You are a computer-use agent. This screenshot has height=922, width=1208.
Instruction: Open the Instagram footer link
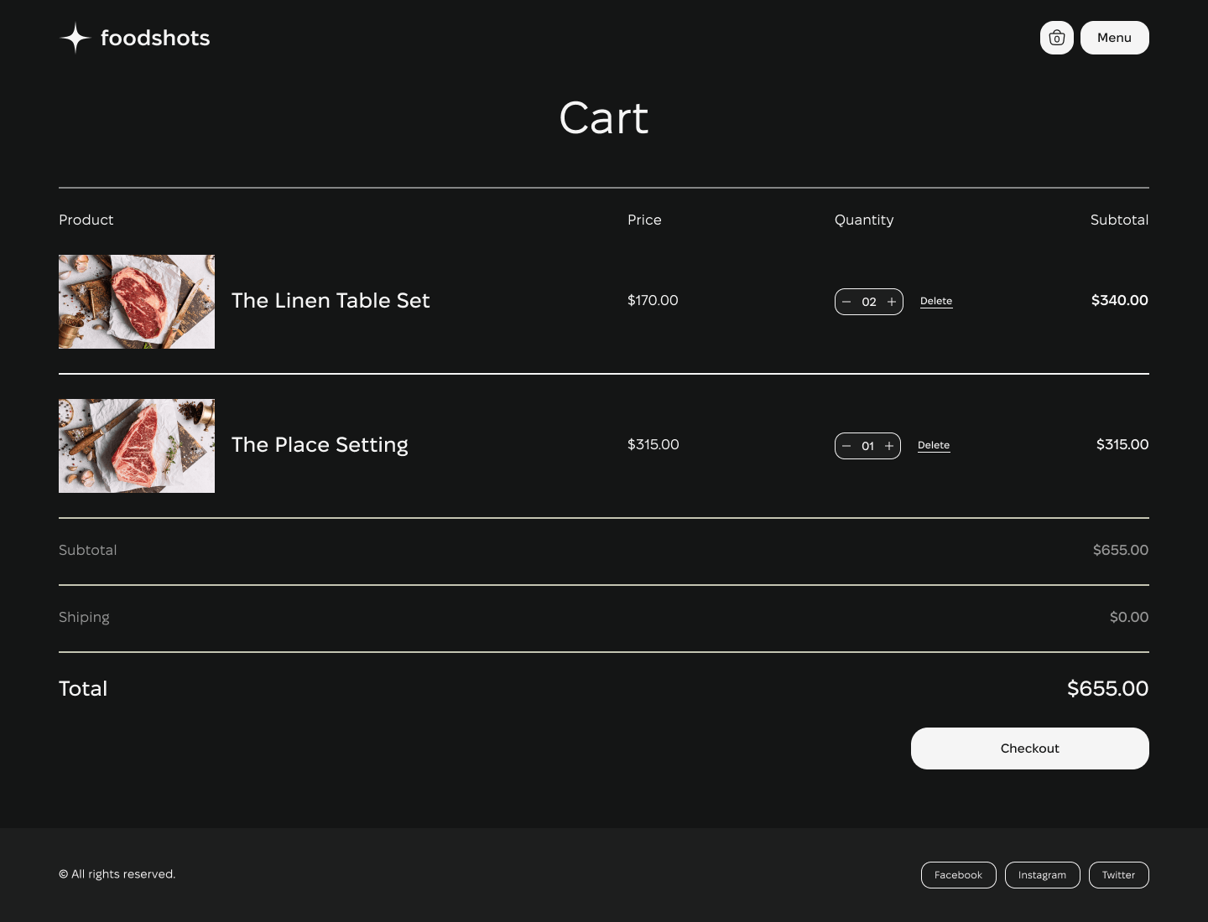(1042, 875)
